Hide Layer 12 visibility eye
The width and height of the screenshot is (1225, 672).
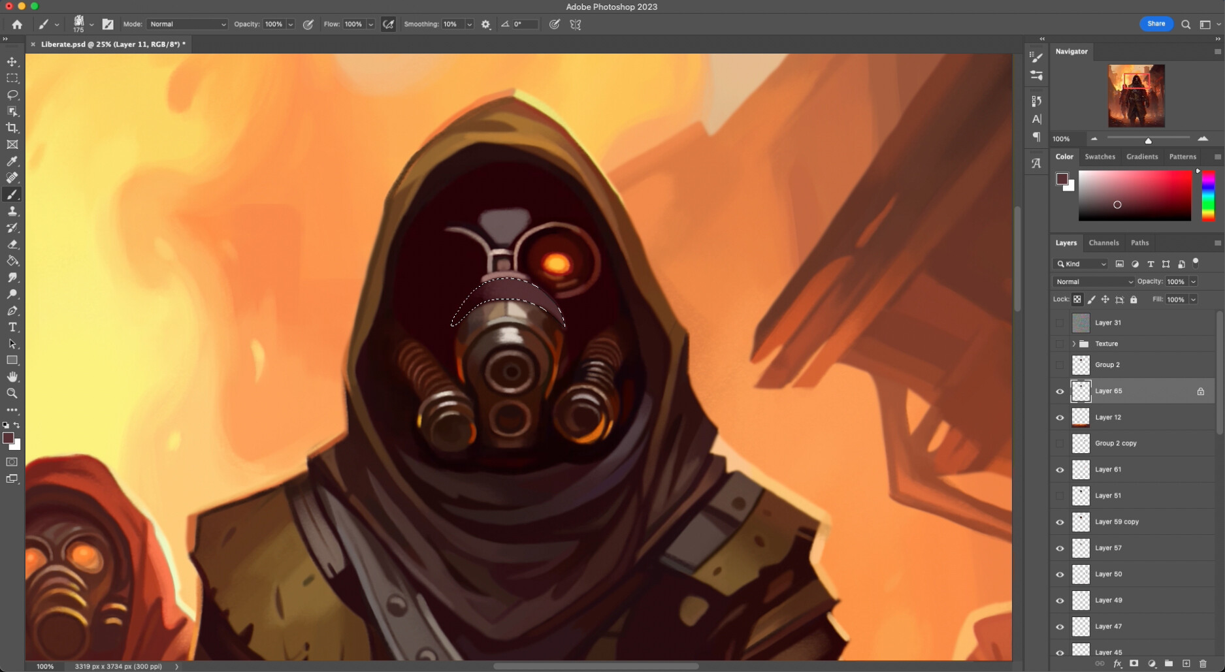point(1060,417)
